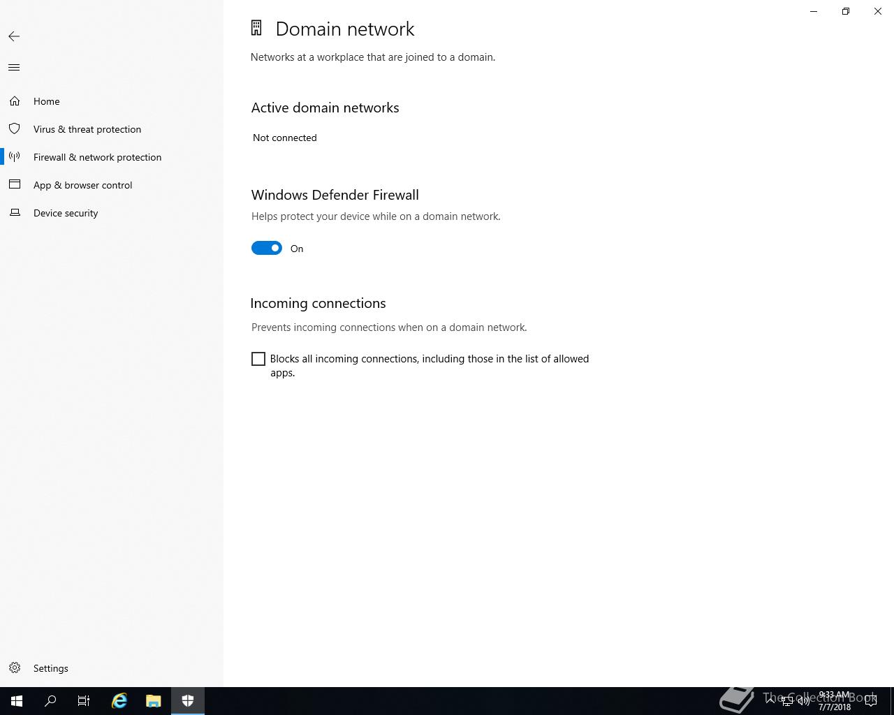The height and width of the screenshot is (715, 894).
Task: Open Task View on taskbar
Action: (84, 701)
